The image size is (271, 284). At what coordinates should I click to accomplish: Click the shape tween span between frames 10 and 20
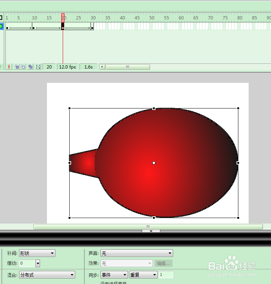48,28
